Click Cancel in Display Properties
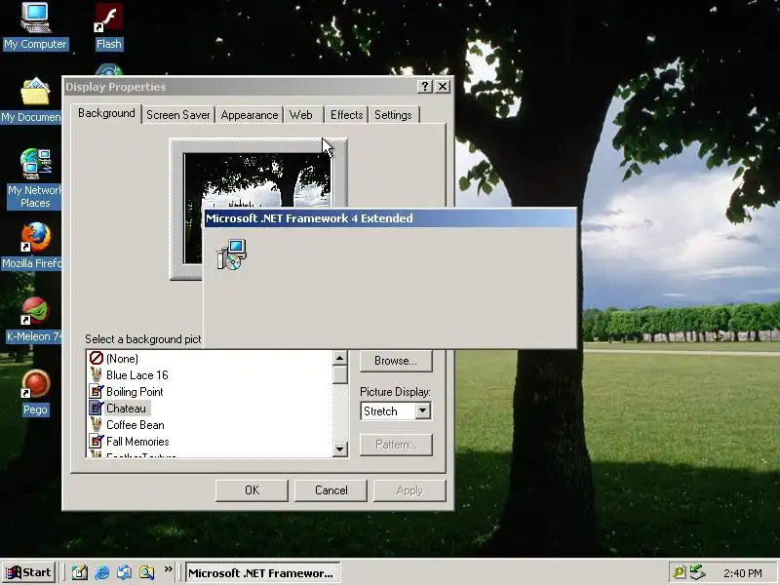The width and height of the screenshot is (780, 585). point(331,490)
